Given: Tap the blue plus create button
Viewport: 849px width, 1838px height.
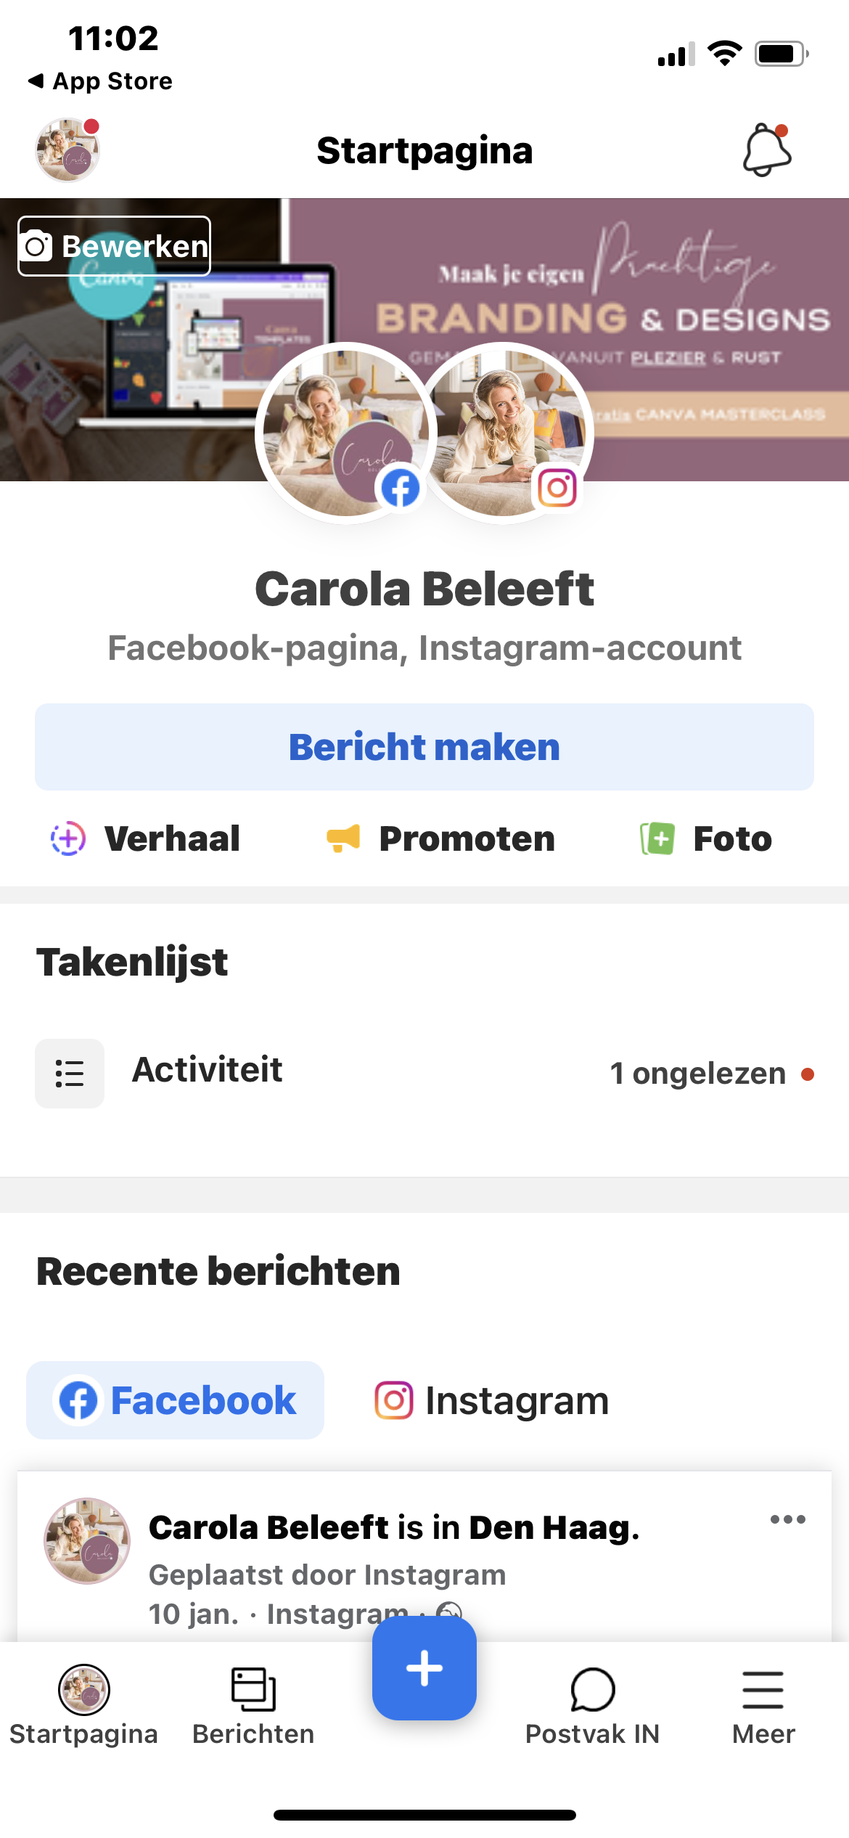Looking at the screenshot, I should pos(424,1667).
